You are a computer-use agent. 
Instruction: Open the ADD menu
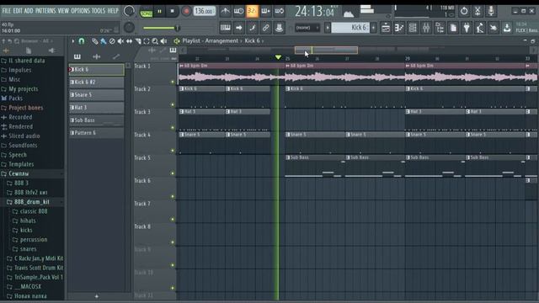pos(29,11)
